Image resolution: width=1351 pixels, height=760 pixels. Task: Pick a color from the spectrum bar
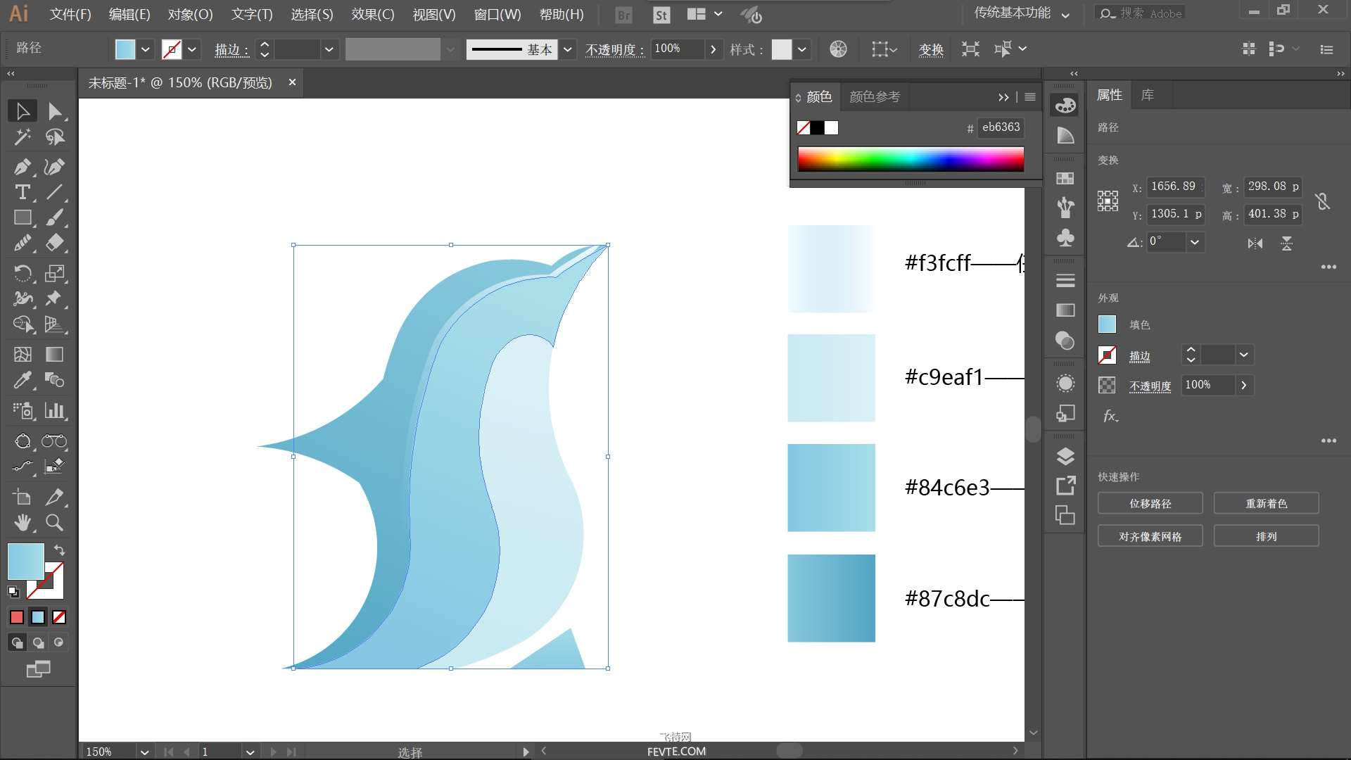[911, 159]
